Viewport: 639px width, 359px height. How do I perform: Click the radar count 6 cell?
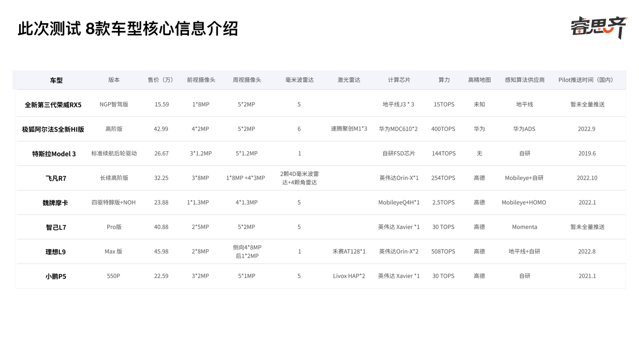(x=299, y=129)
